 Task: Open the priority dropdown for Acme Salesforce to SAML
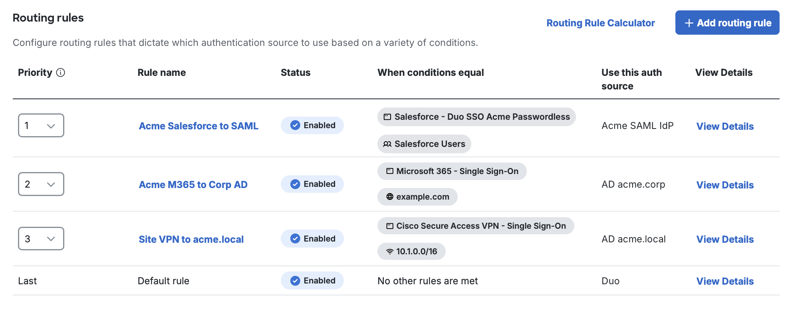pyautogui.click(x=41, y=125)
